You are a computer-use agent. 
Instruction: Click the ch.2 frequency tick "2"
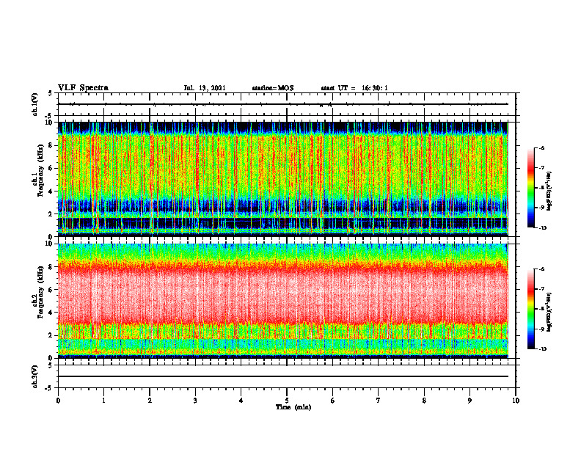51,335
